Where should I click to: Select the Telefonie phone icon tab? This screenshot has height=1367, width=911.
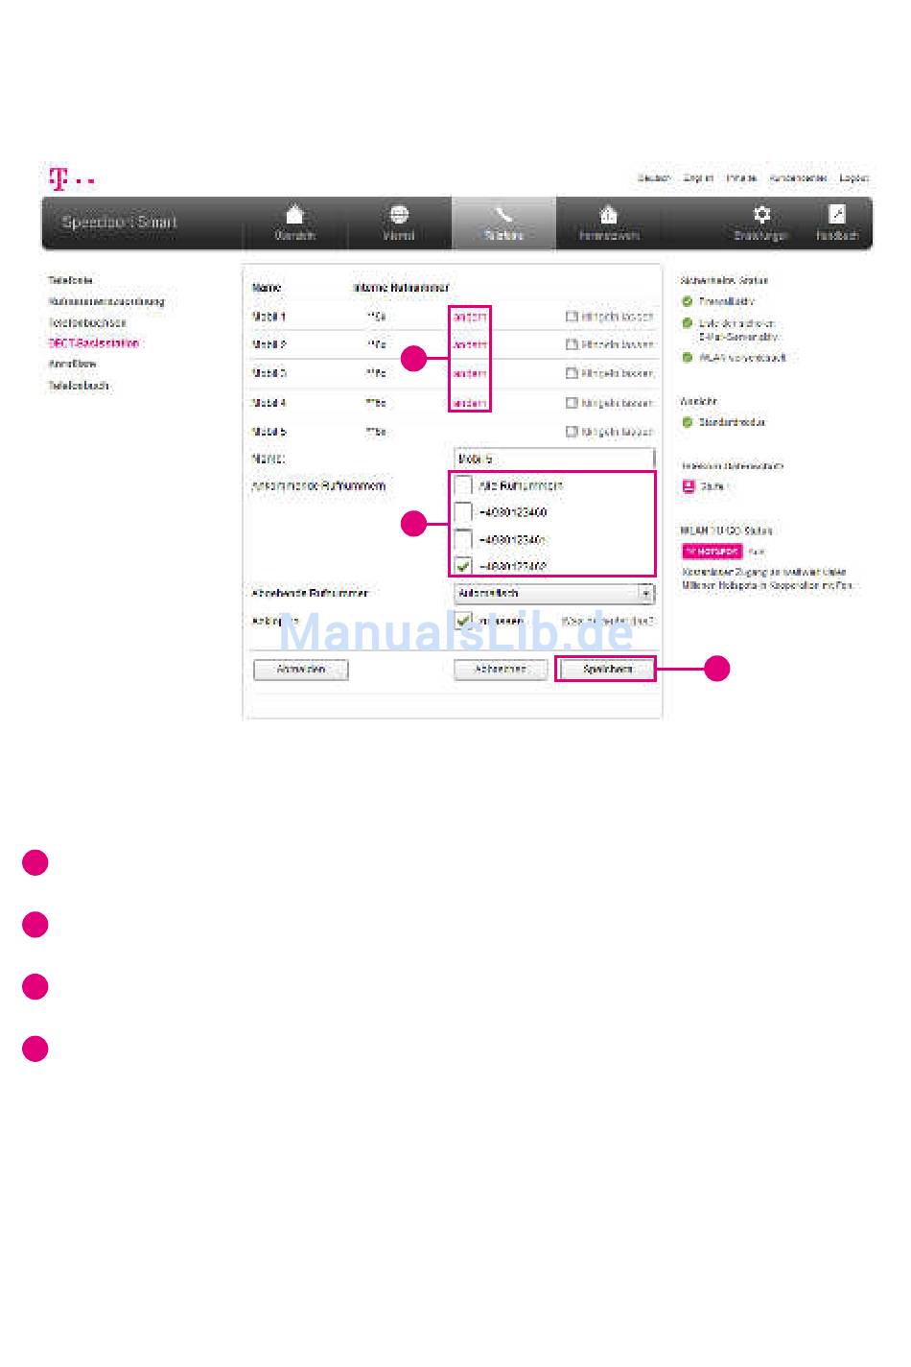coord(503,214)
